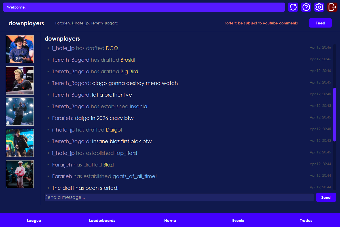Click the downplayers league title in header
This screenshot has width=340, height=227.
26,23
